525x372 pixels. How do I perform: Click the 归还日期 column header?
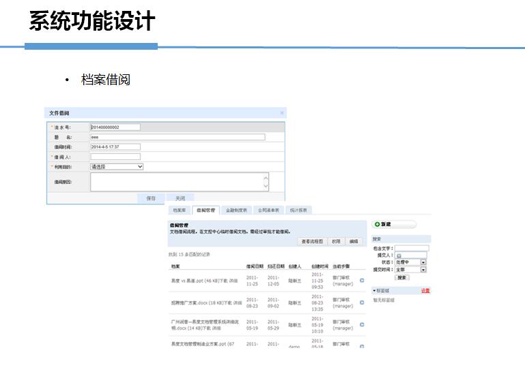[276, 266]
